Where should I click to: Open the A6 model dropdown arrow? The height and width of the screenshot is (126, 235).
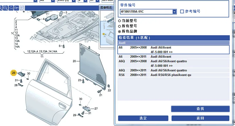pyautogui.click(x=53, y=1)
